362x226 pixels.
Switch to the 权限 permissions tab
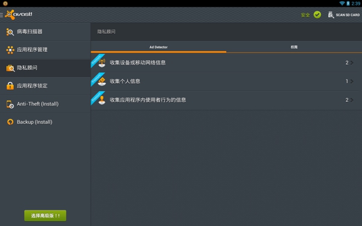point(294,47)
